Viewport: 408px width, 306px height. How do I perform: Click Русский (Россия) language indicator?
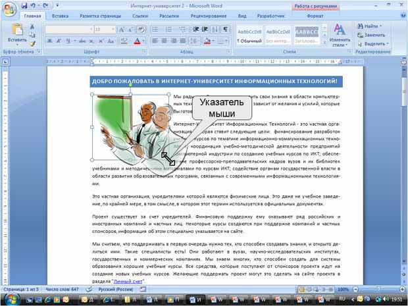116,290
